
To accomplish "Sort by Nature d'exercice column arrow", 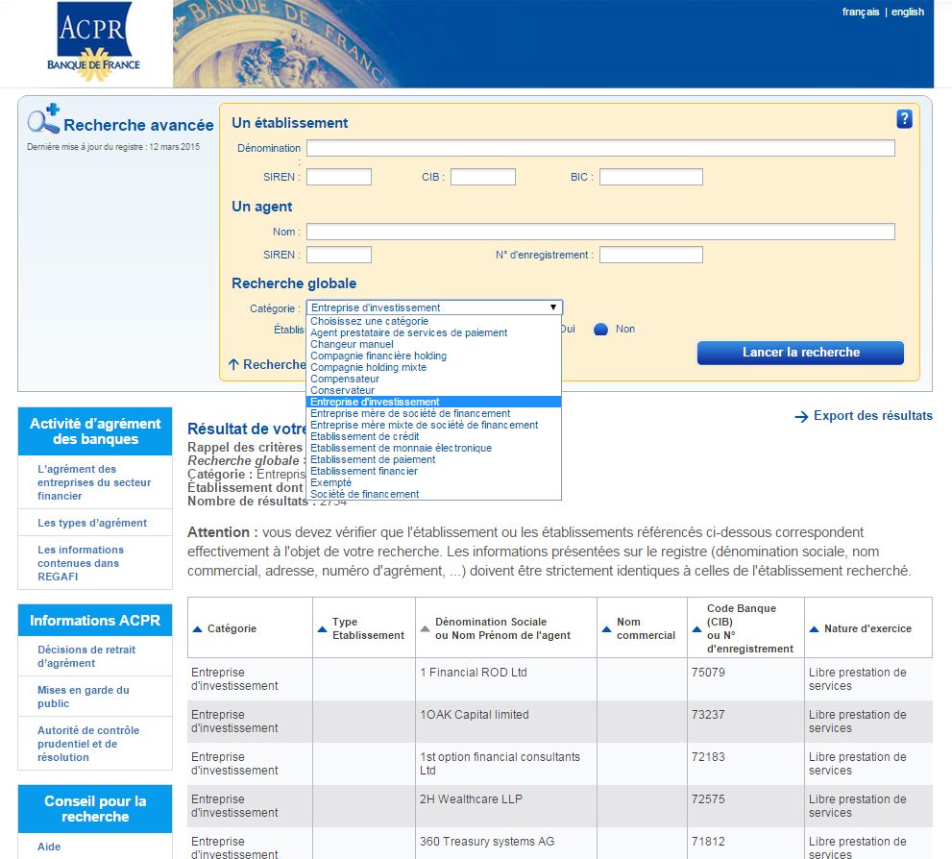I will pyautogui.click(x=815, y=629).
